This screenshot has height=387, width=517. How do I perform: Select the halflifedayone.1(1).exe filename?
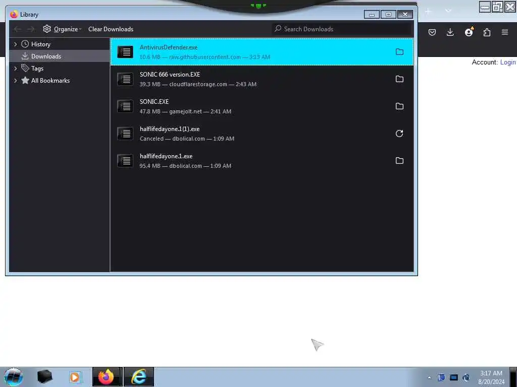(170, 129)
